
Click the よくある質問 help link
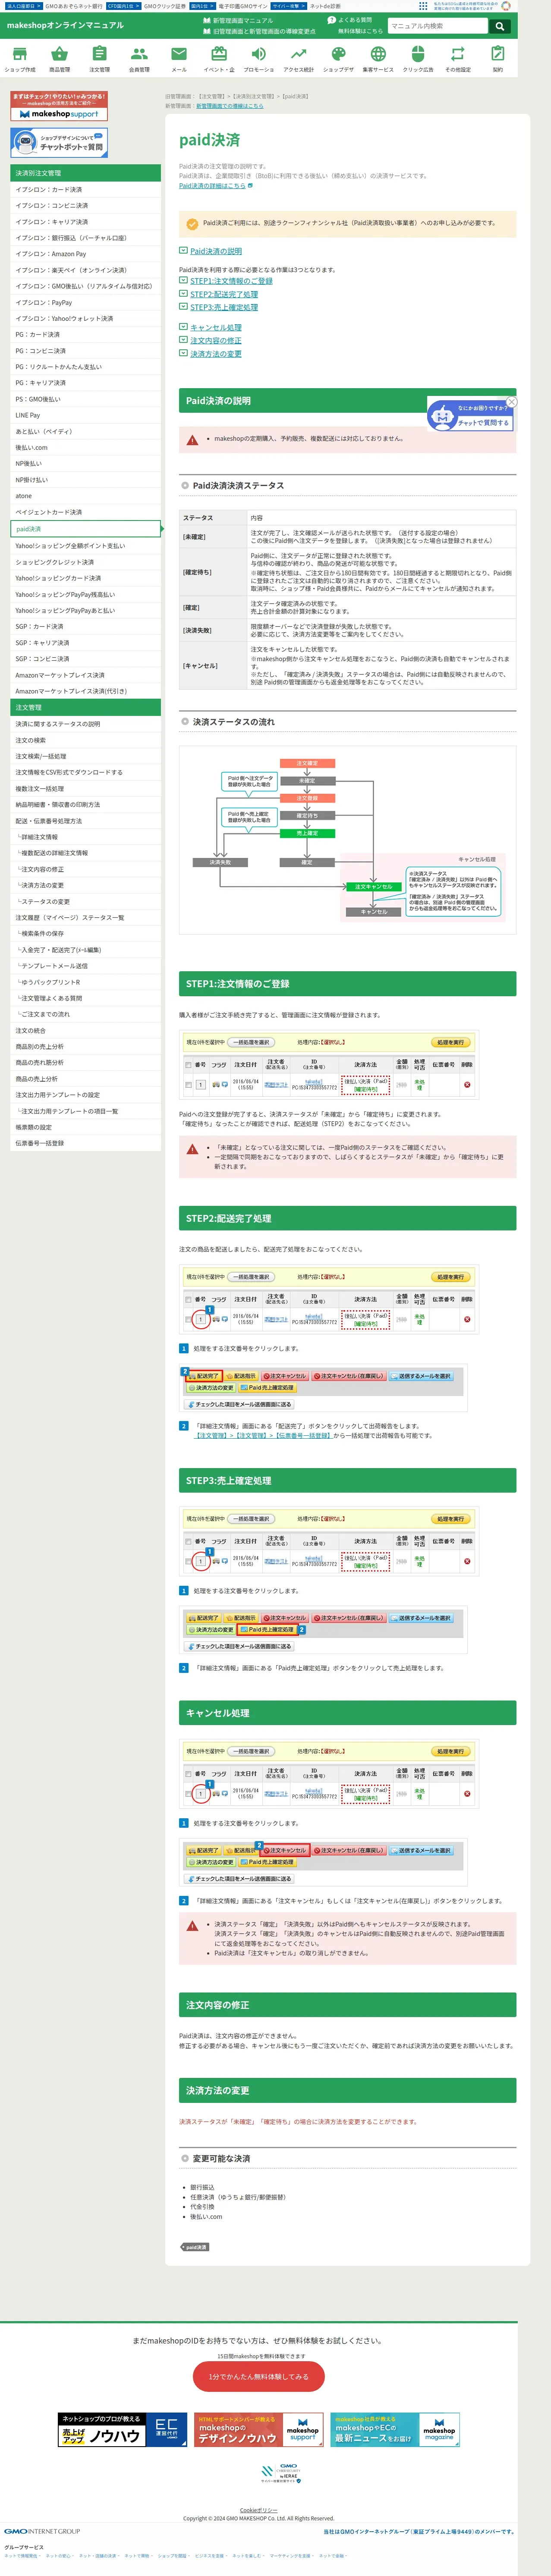click(350, 20)
